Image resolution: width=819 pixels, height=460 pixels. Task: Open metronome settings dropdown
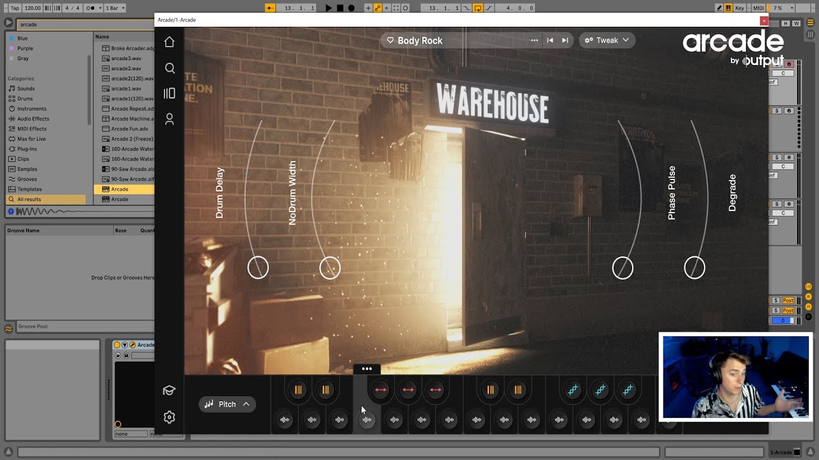pos(99,8)
